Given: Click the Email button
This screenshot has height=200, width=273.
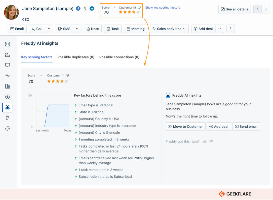Looking at the screenshot, I should point(17,29).
